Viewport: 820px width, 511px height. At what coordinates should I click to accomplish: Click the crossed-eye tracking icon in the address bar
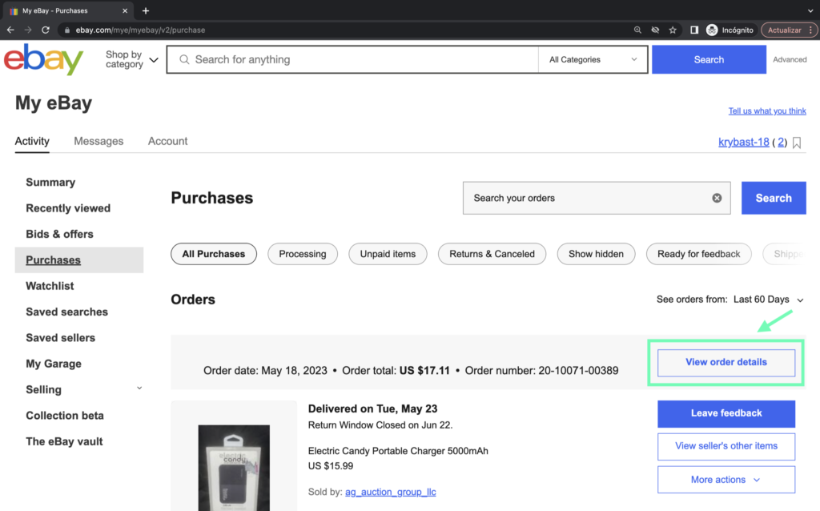click(x=655, y=30)
